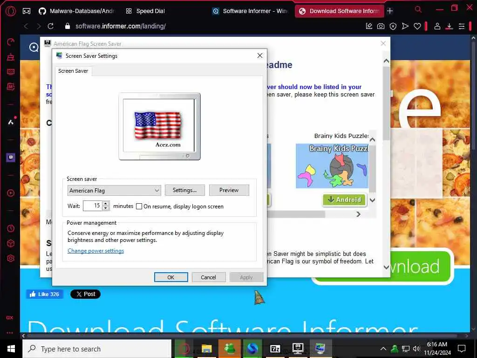477x358 pixels.
Task: Open a new tab with plus button
Action: (x=390, y=11)
